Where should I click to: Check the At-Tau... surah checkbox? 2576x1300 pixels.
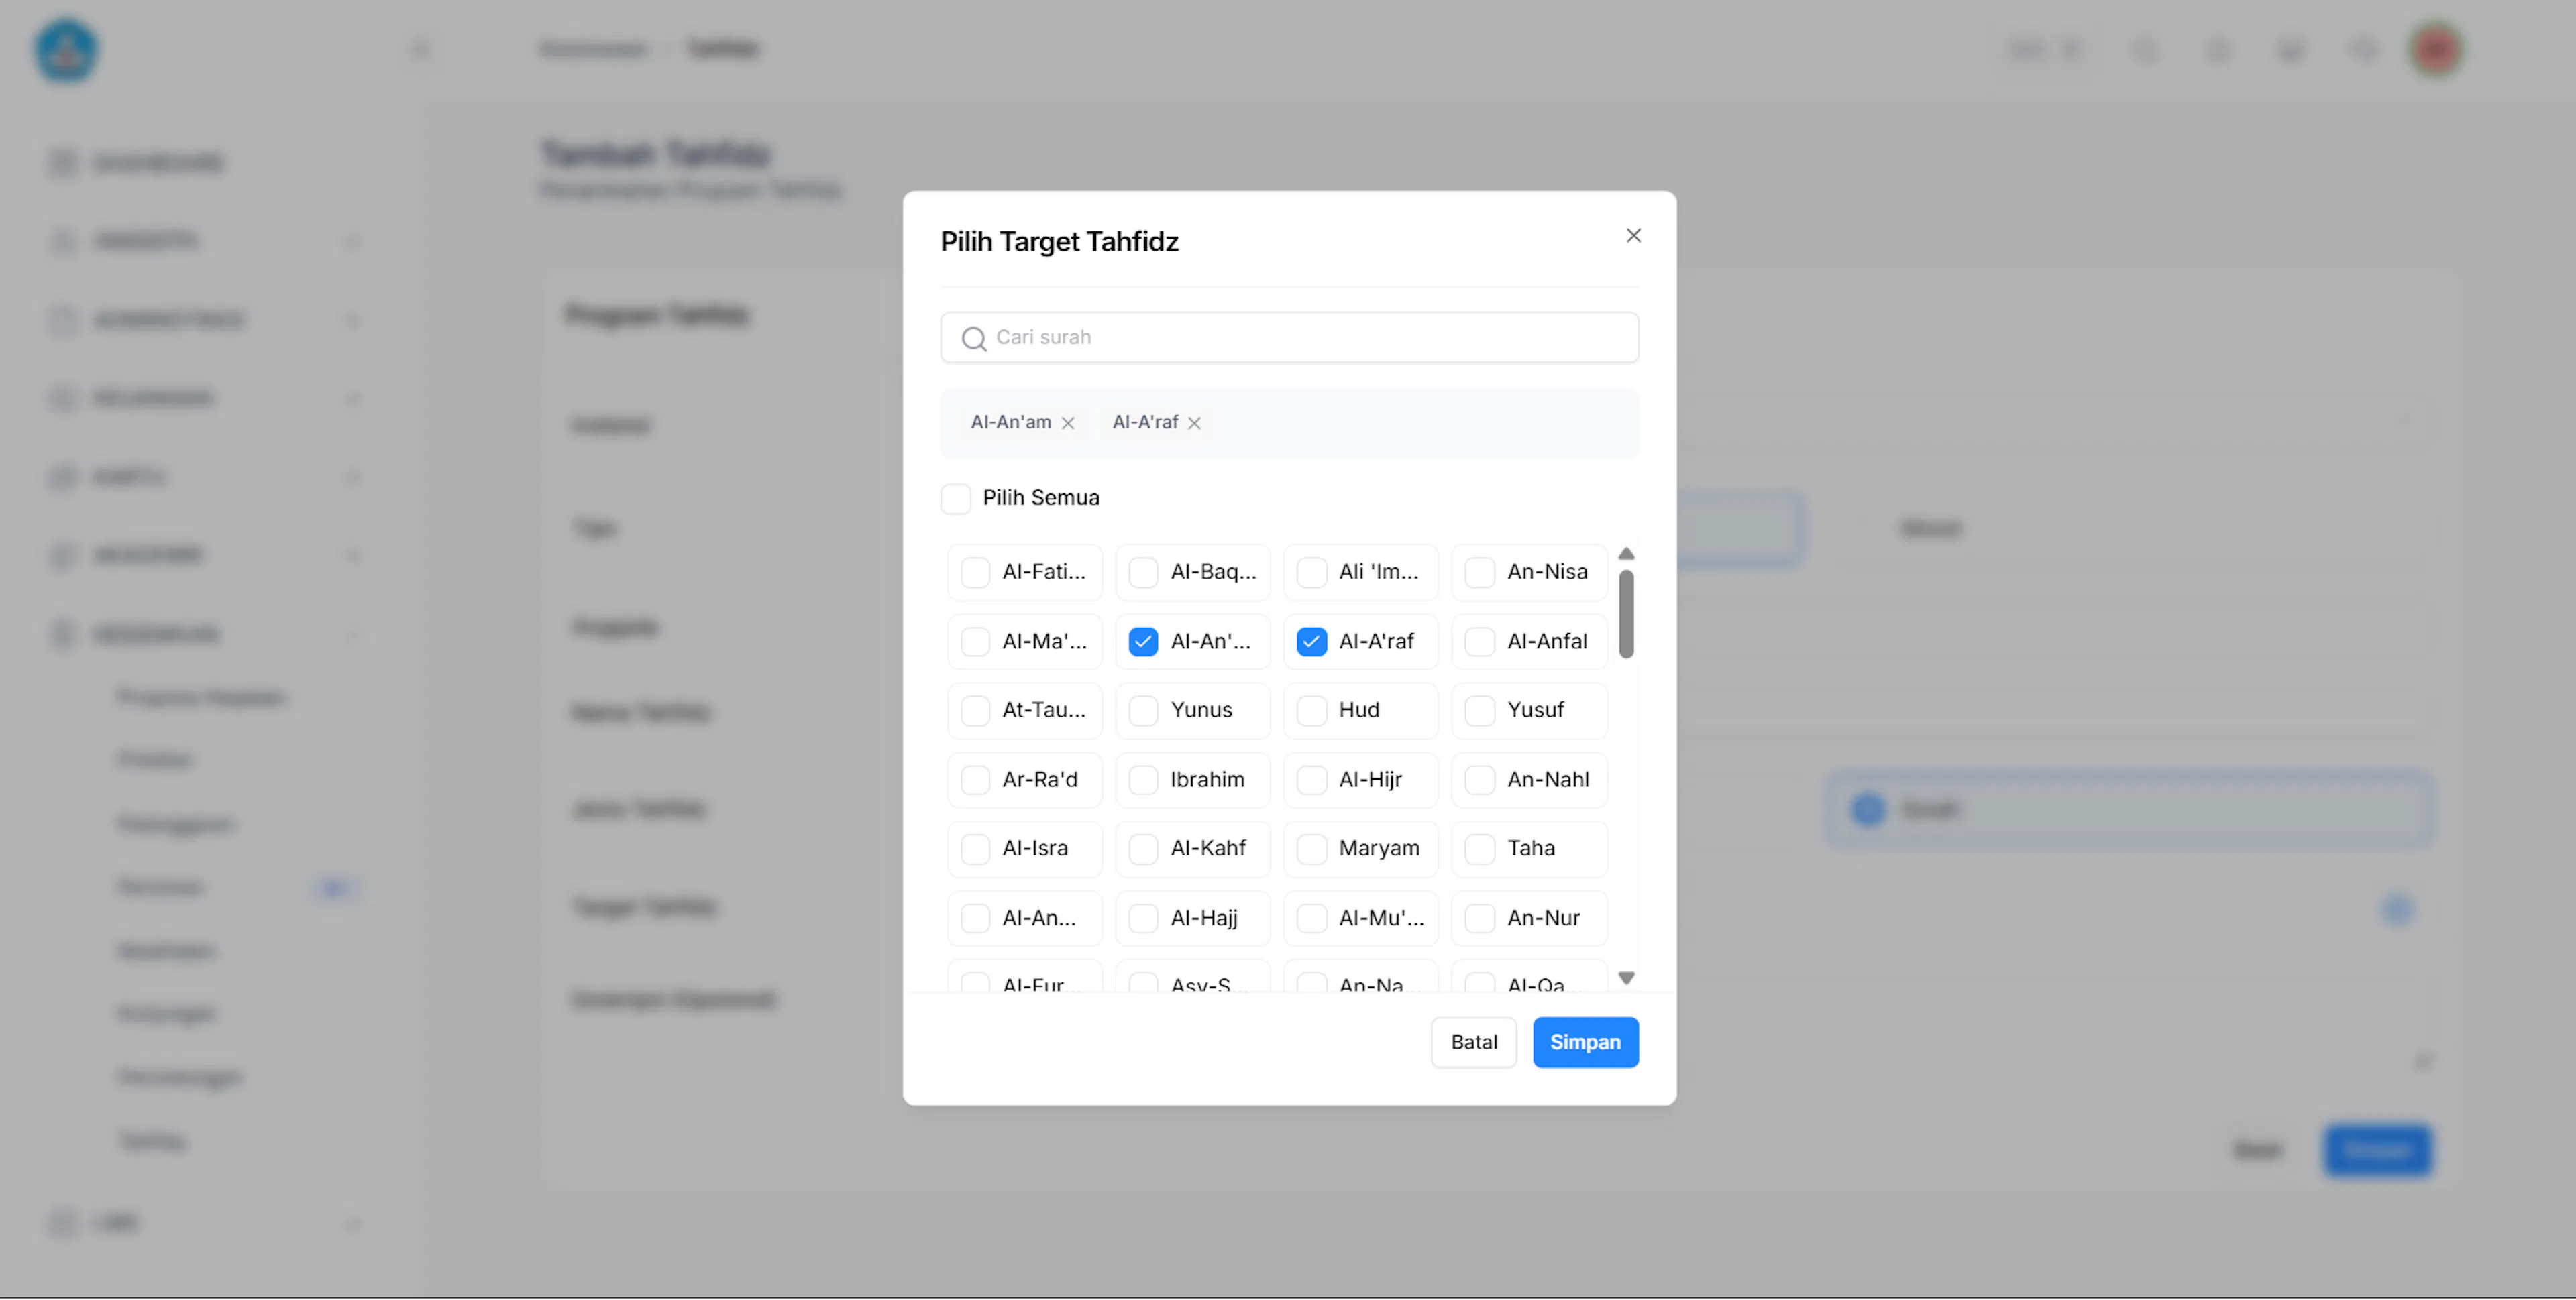pyautogui.click(x=975, y=711)
